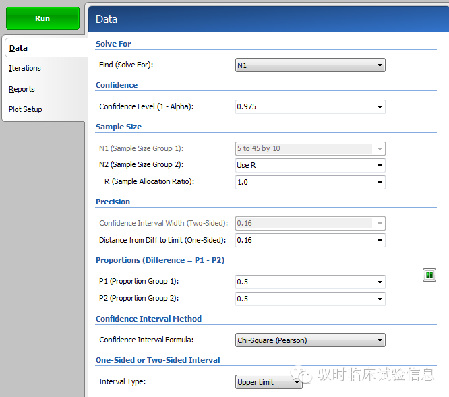Open the R Sample Allocation Ratio dropdown arrow
449x397 pixels.
click(380, 183)
